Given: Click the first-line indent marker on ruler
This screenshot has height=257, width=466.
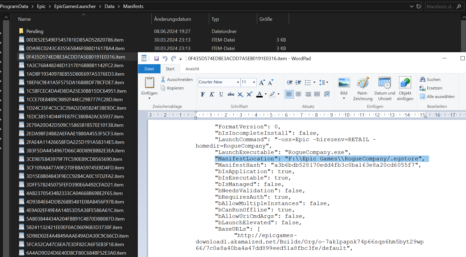Looking at the screenshot, I should click(196, 113).
